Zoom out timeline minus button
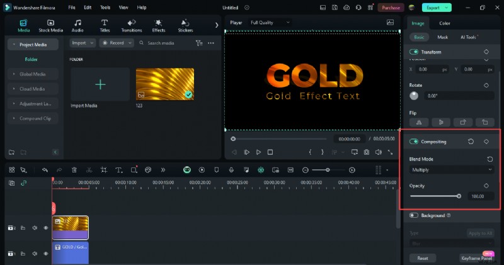The width and height of the screenshot is (504, 265). (306, 170)
